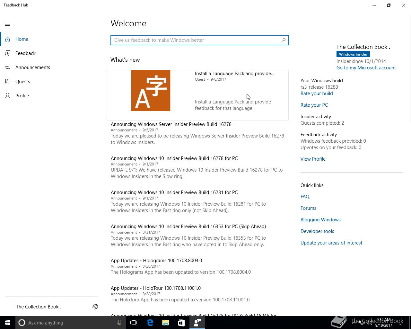
Task: Click the 'Rate your build' link
Action: pyautogui.click(x=317, y=93)
